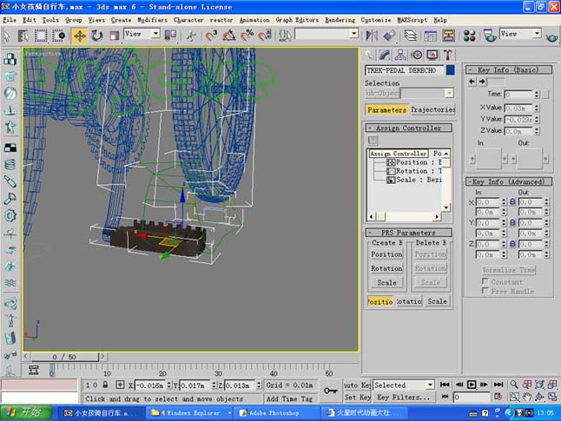Image resolution: width=561 pixels, height=421 pixels.
Task: Toggle 3D Snap icon
Action: pyautogui.click(x=211, y=36)
